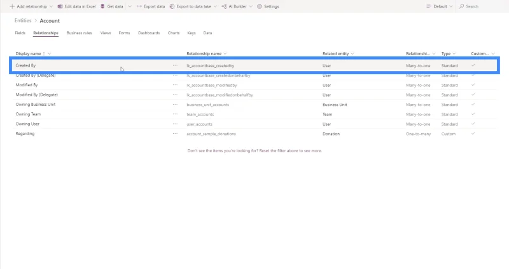Click team_accounts relationship name

200,114
